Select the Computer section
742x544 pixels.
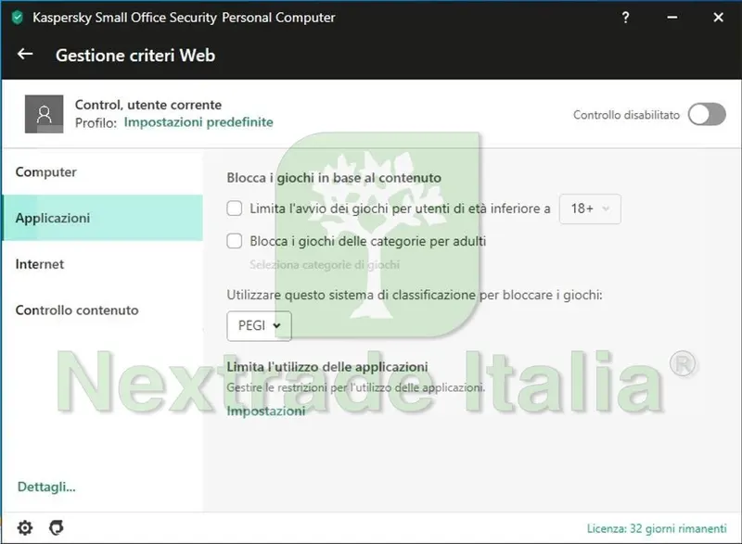point(103,171)
